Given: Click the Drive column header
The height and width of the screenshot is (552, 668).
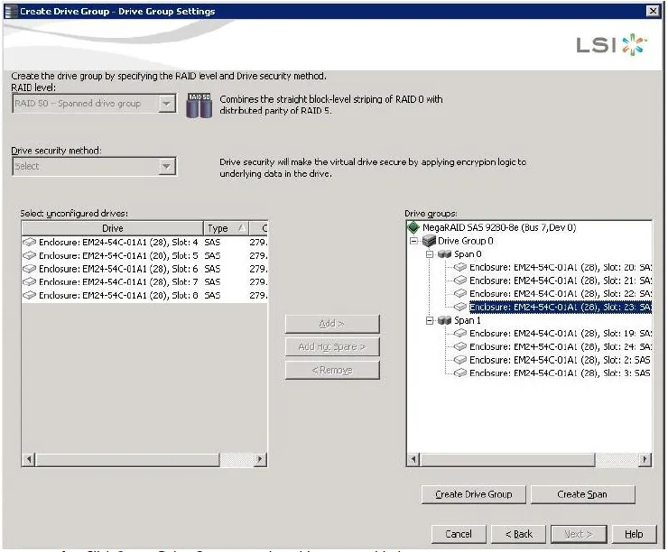Looking at the screenshot, I should click(112, 229).
